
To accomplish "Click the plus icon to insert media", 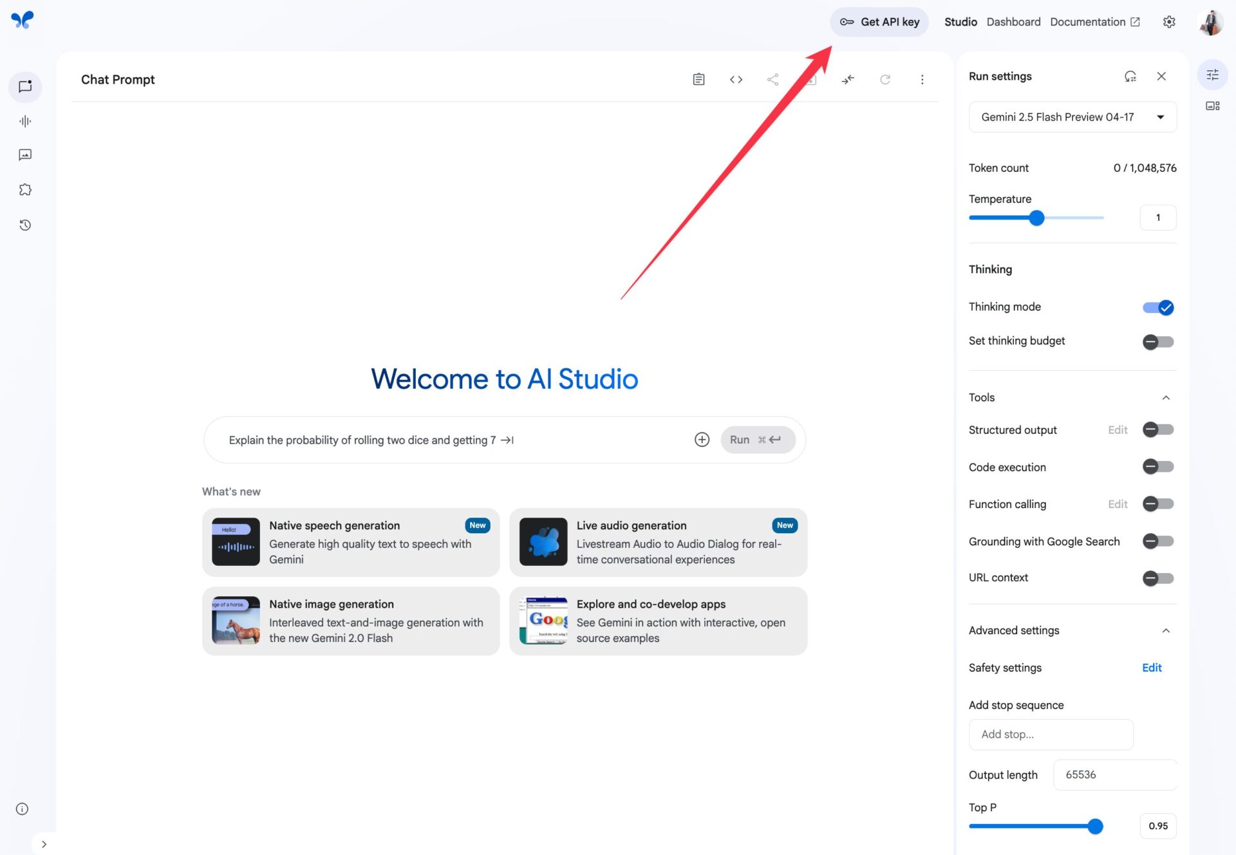I will [x=702, y=440].
